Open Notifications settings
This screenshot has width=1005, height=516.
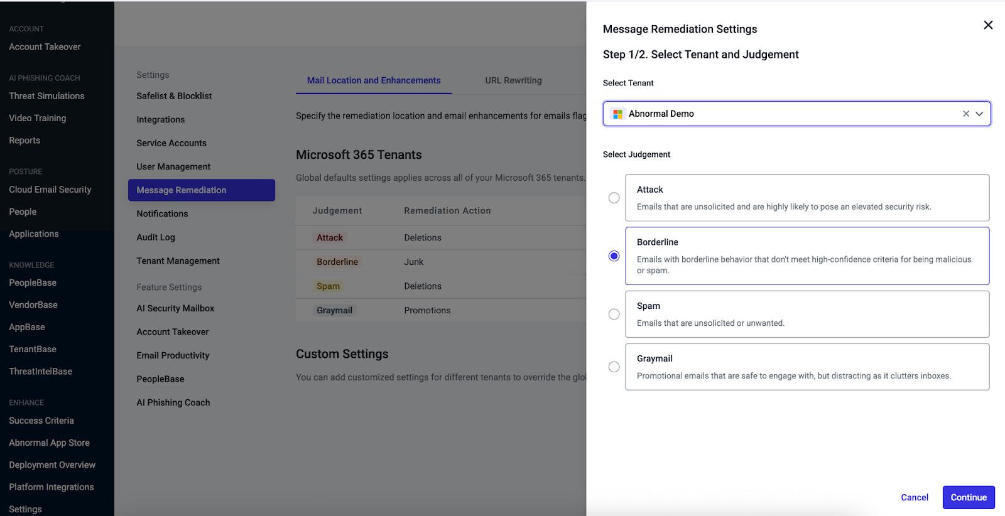[162, 213]
